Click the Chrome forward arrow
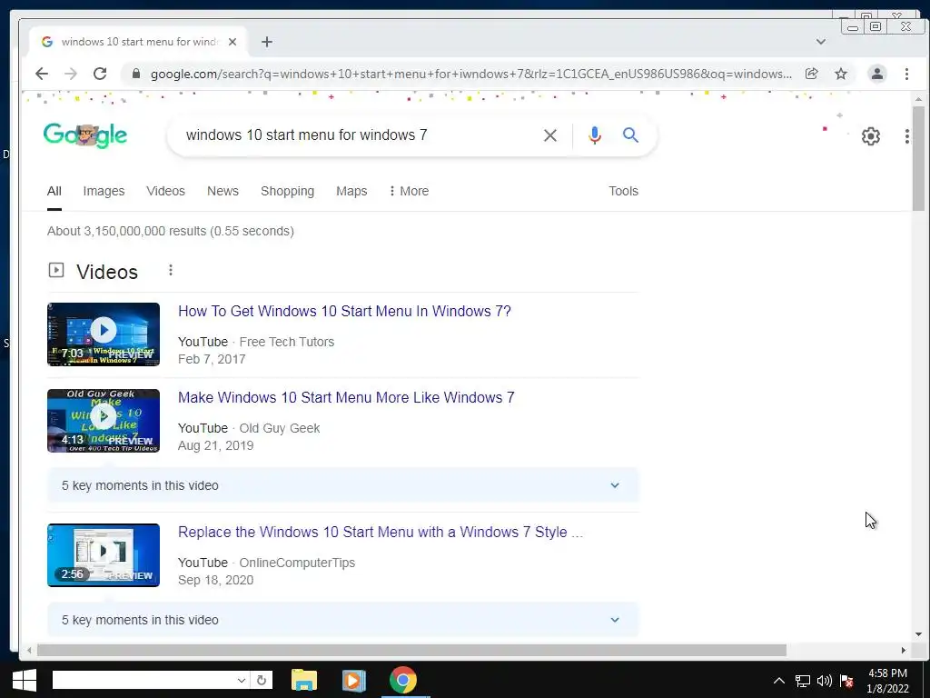Image resolution: width=930 pixels, height=698 pixels. (71, 74)
